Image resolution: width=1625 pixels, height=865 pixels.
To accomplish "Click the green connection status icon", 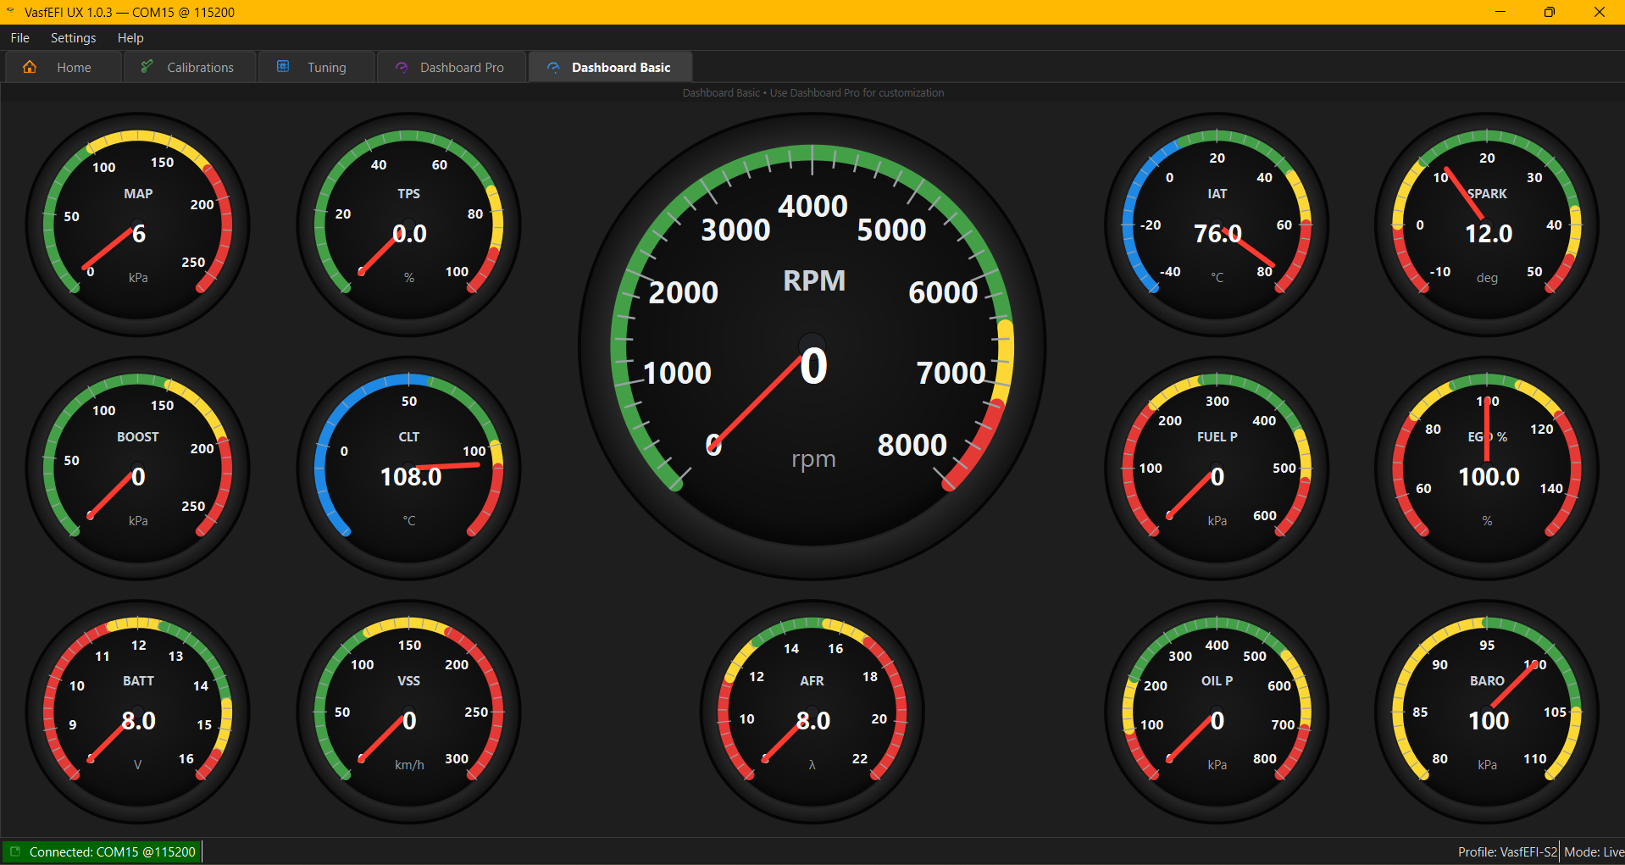I will [14, 851].
